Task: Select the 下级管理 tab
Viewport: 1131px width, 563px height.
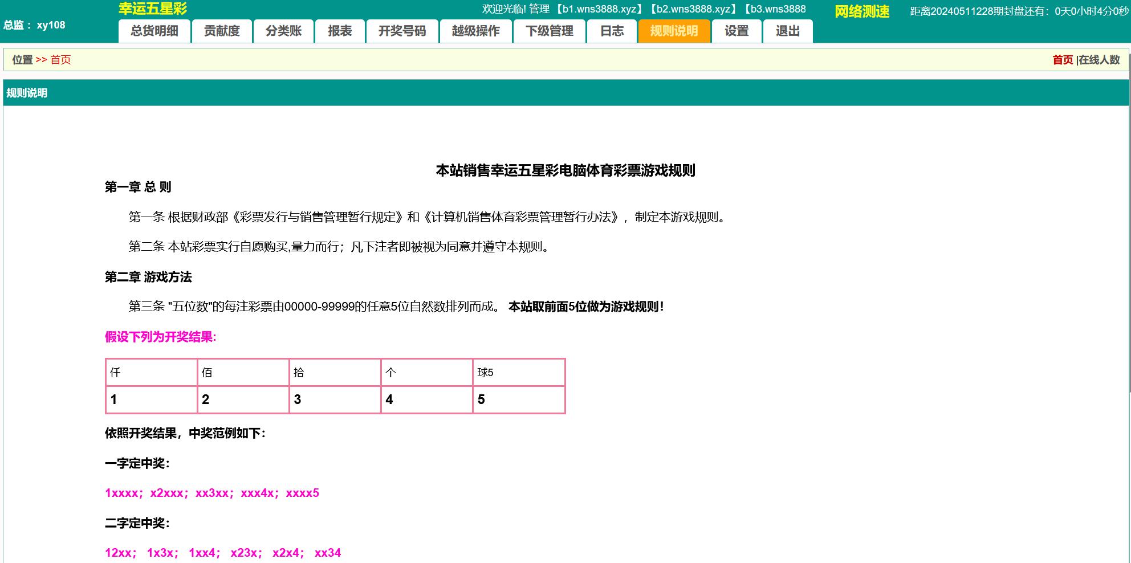Action: click(x=549, y=31)
